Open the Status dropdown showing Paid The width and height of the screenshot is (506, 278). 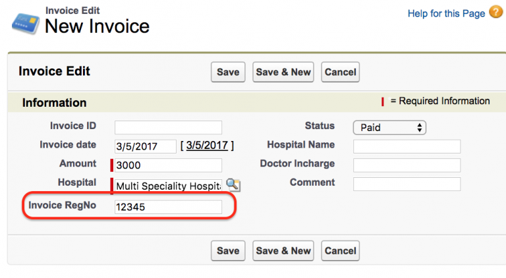(x=389, y=127)
